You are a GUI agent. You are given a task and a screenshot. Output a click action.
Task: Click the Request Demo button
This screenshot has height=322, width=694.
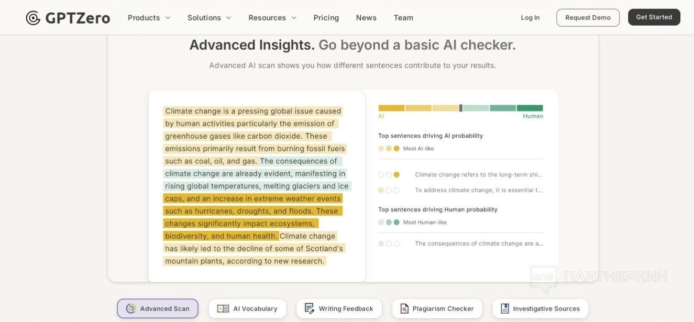coord(588,18)
